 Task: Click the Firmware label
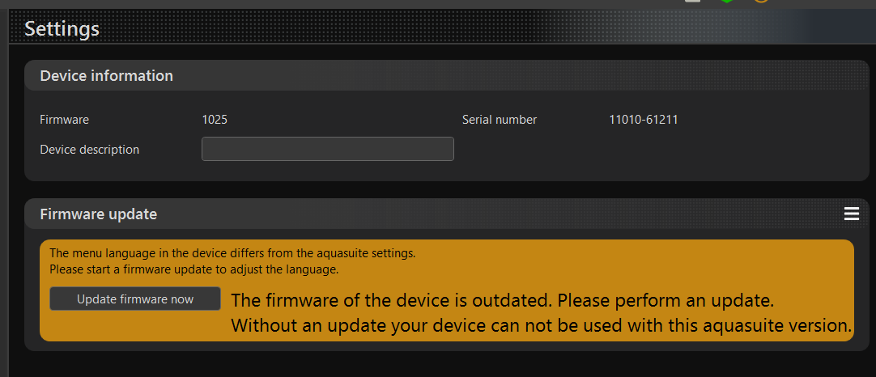(64, 120)
